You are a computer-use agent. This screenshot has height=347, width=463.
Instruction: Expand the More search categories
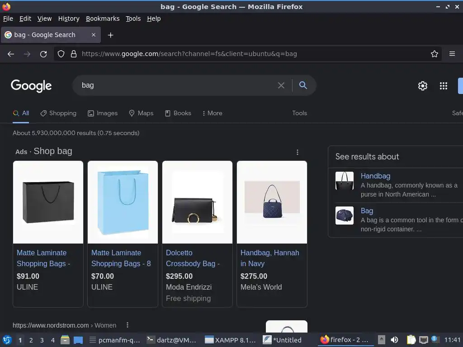pyautogui.click(x=213, y=113)
